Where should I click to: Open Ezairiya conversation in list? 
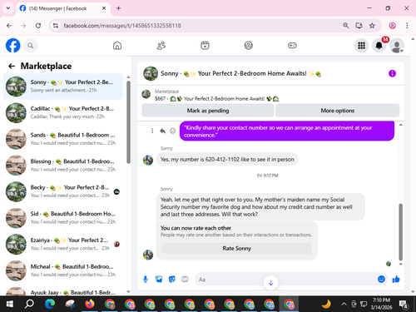pyautogui.click(x=62, y=245)
